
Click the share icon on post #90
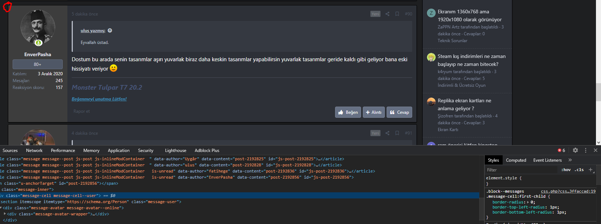coord(387,14)
